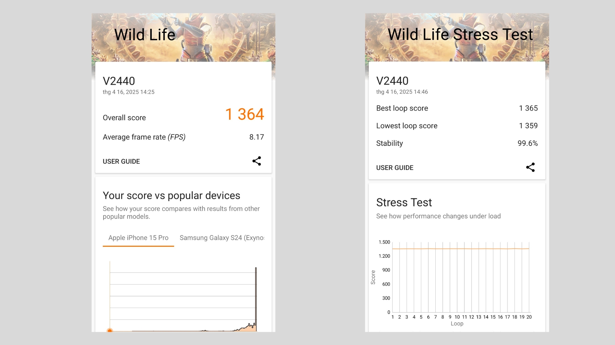This screenshot has width=615, height=345.
Task: Click the Overall score label
Action: [x=124, y=118]
